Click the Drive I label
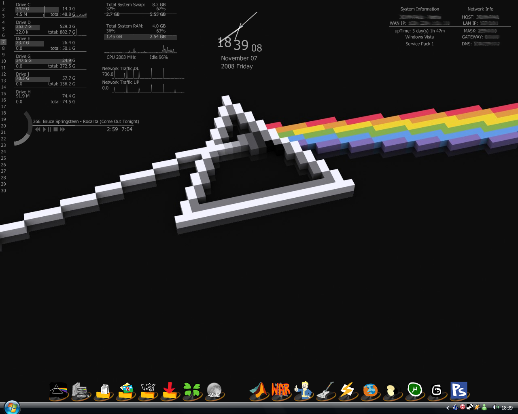This screenshot has width=518, height=414. [23, 74]
